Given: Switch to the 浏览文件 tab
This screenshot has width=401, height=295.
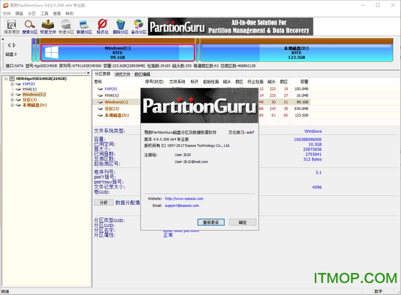Looking at the screenshot, I should [x=122, y=74].
